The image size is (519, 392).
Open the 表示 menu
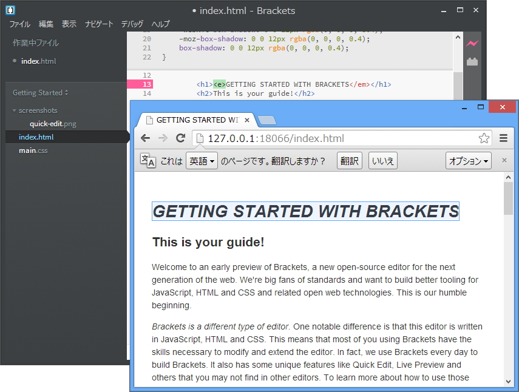pyautogui.click(x=69, y=24)
